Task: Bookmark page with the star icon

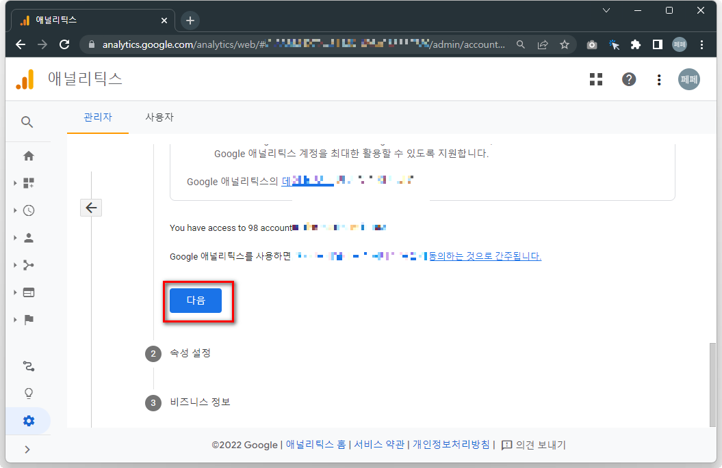Action: click(565, 44)
